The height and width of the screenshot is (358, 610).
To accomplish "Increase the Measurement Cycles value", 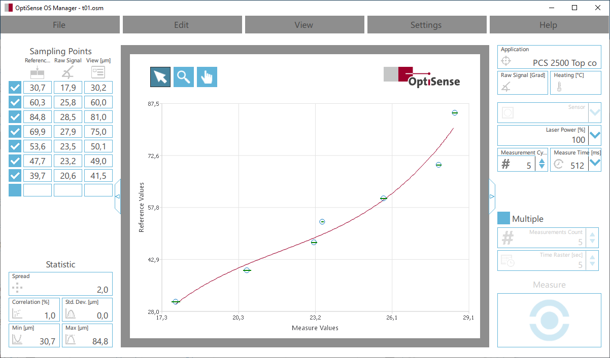I will pyautogui.click(x=541, y=161).
